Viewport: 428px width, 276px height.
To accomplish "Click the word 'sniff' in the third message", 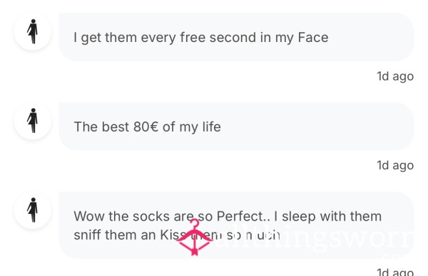I will click(x=87, y=235).
